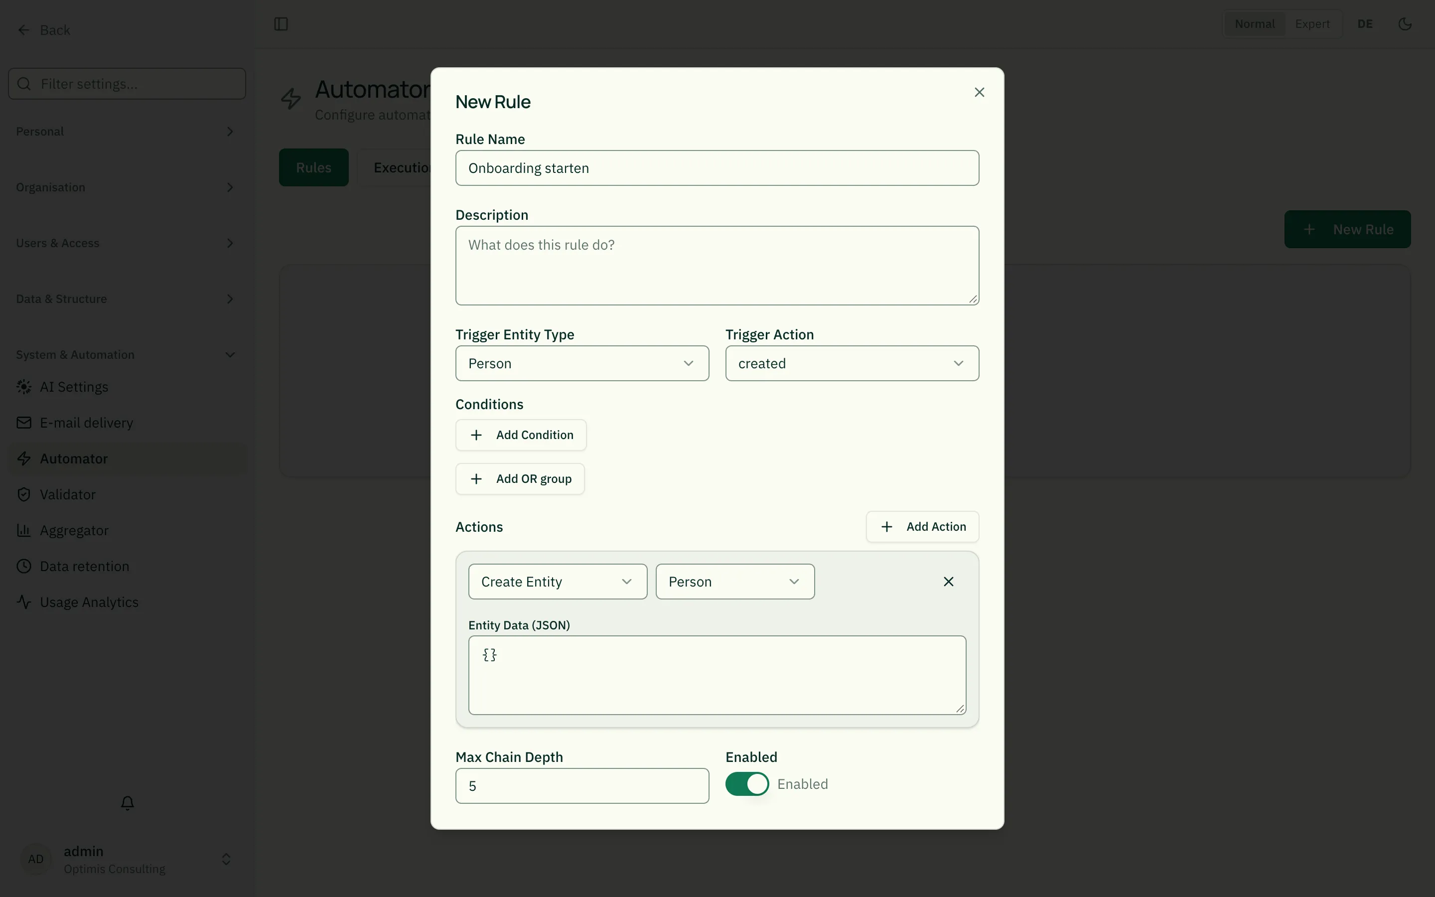The image size is (1435, 897).
Task: Click into the Description textarea
Action: pos(717,266)
